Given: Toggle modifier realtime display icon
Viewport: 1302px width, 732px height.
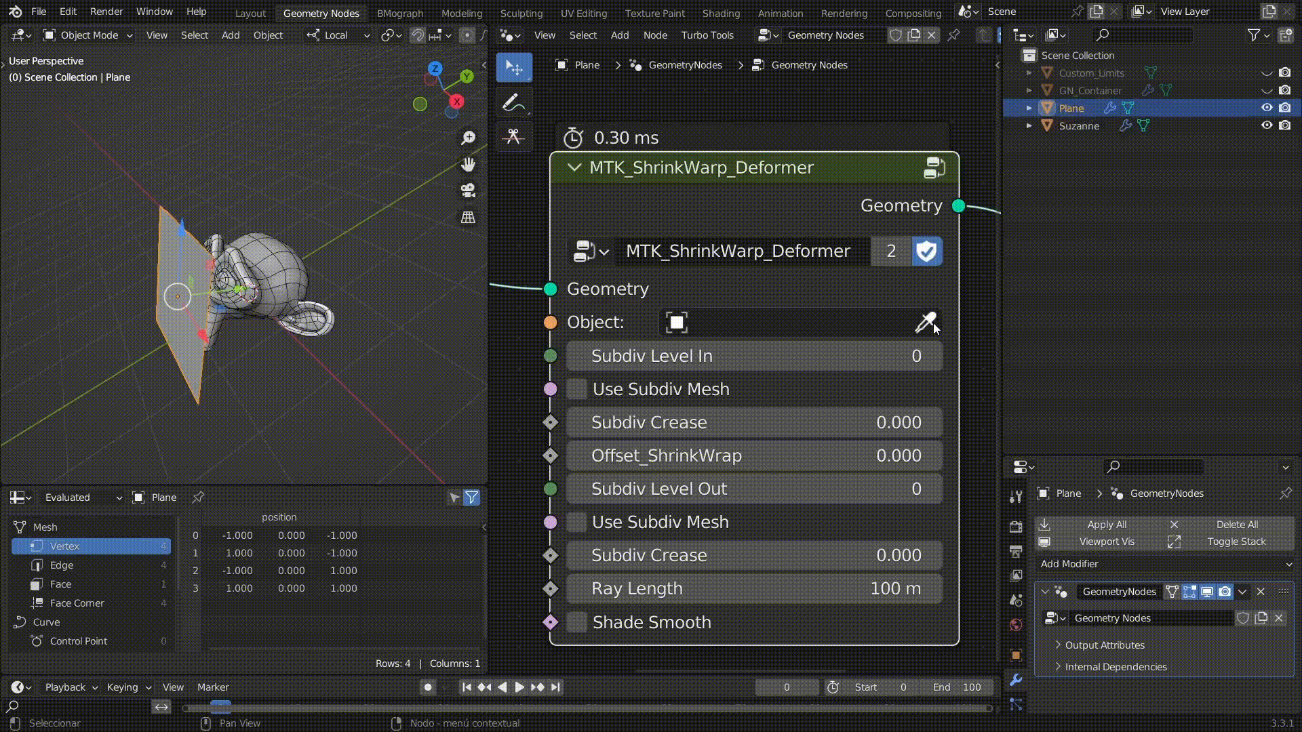Looking at the screenshot, I should point(1207,592).
